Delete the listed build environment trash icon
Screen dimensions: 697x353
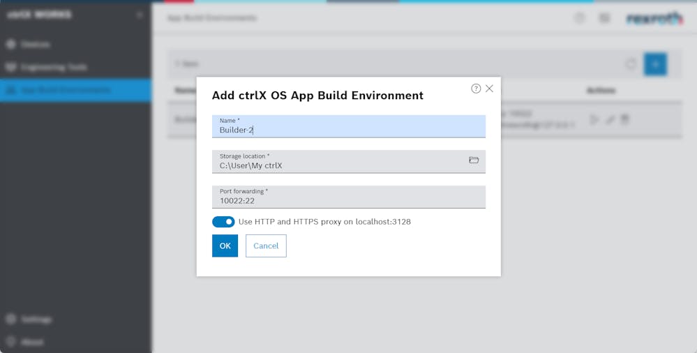click(625, 119)
